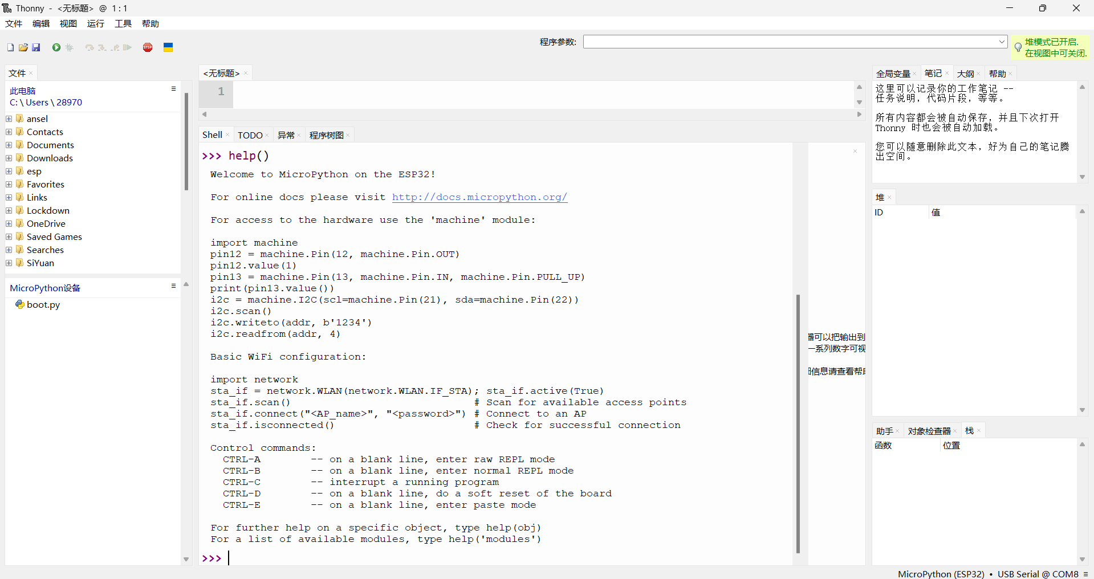Open the hamburger menu of 此电脑 file panel
The width and height of the screenshot is (1094, 579).
[173, 89]
